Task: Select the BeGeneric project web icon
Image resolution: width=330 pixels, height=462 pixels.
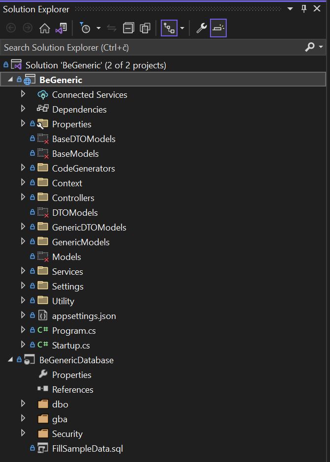Action: pyautogui.click(x=30, y=80)
